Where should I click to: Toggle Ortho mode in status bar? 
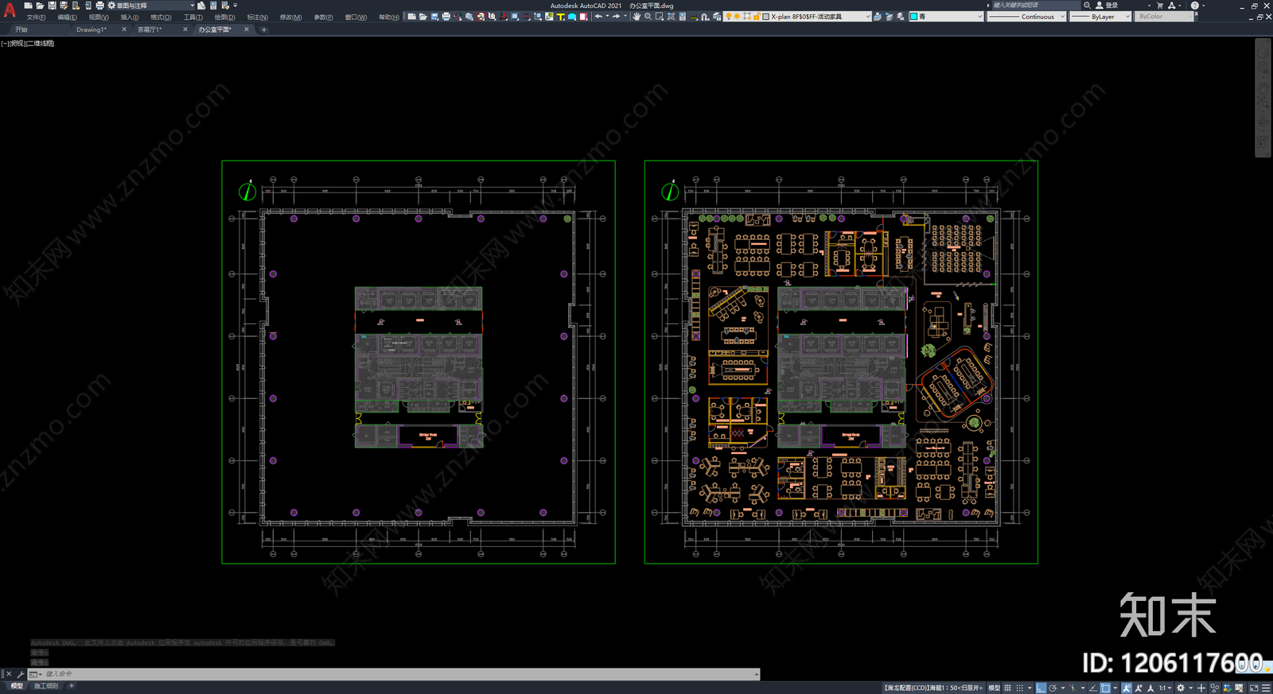click(x=1041, y=688)
